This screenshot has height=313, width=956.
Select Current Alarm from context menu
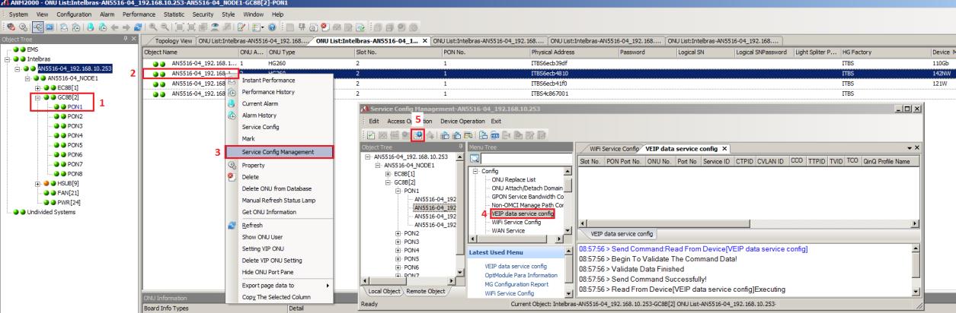point(258,103)
